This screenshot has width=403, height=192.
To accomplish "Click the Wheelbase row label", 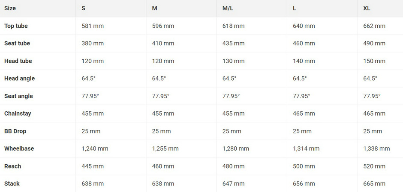I will click(19, 148).
